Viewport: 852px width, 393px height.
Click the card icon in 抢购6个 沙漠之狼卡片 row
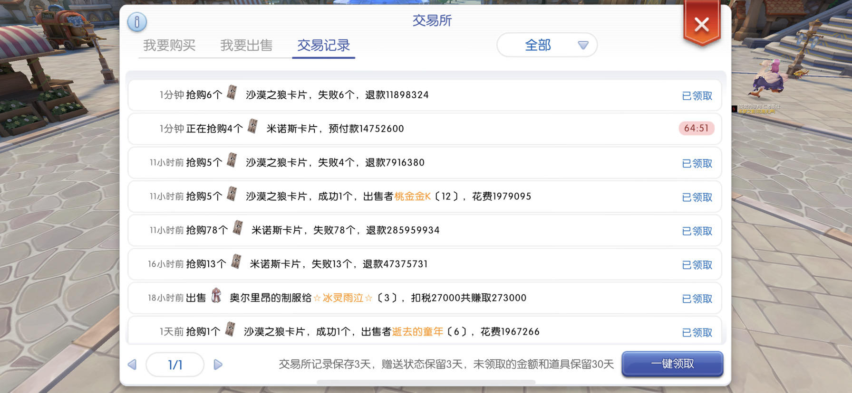[232, 92]
